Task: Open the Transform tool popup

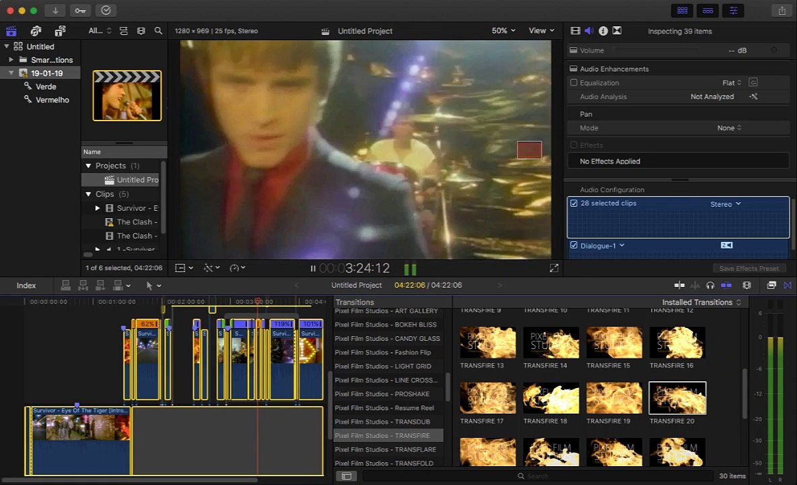Action: (184, 268)
